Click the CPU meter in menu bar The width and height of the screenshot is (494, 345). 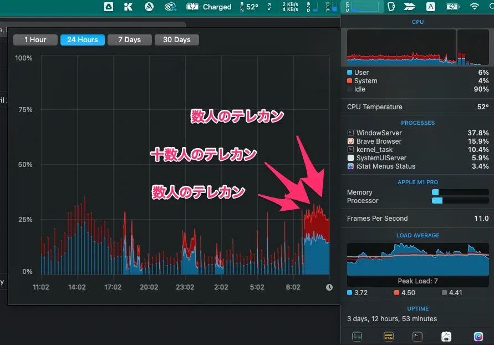tap(362, 7)
